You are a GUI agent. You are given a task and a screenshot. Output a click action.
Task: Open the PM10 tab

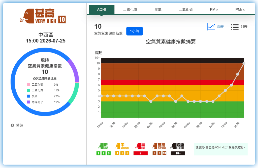(x=214, y=10)
